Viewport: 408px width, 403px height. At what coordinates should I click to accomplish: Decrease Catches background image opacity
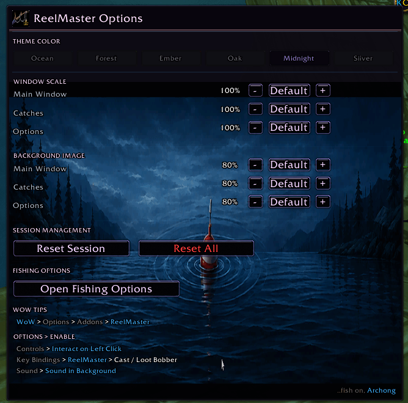tap(255, 183)
